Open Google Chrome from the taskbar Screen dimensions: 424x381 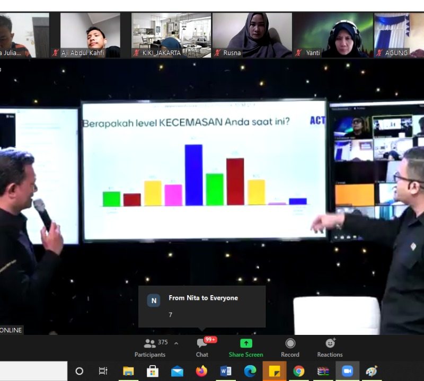coord(299,371)
